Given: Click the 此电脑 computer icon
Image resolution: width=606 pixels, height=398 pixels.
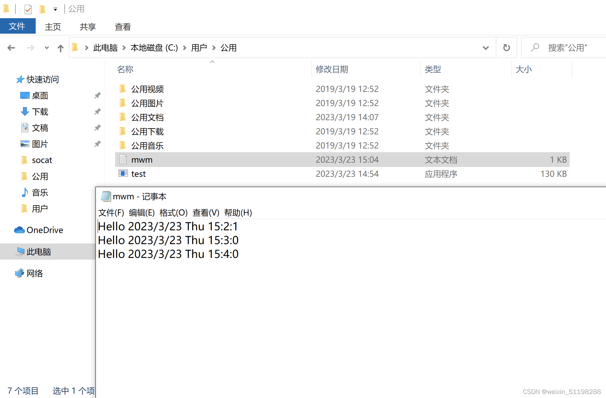Looking at the screenshot, I should click(20, 252).
